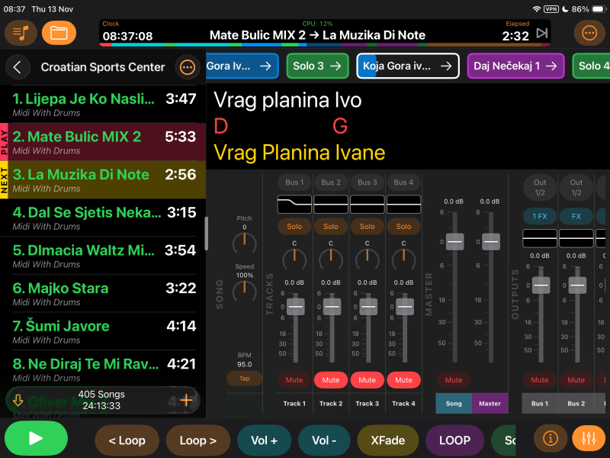Open the mixer sliders icon
Image resolution: width=610 pixels, height=458 pixels.
(x=588, y=439)
